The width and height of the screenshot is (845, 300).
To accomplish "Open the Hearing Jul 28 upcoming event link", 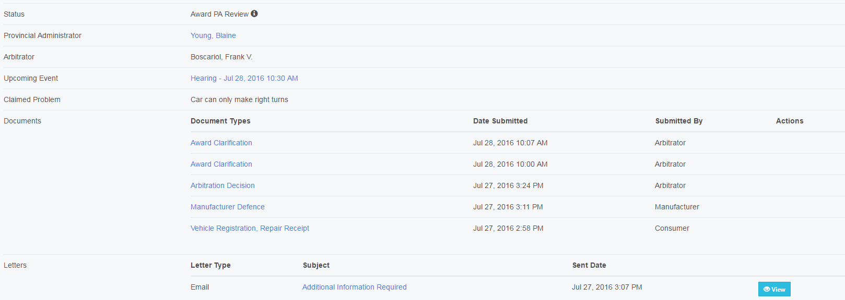I will 244,78.
